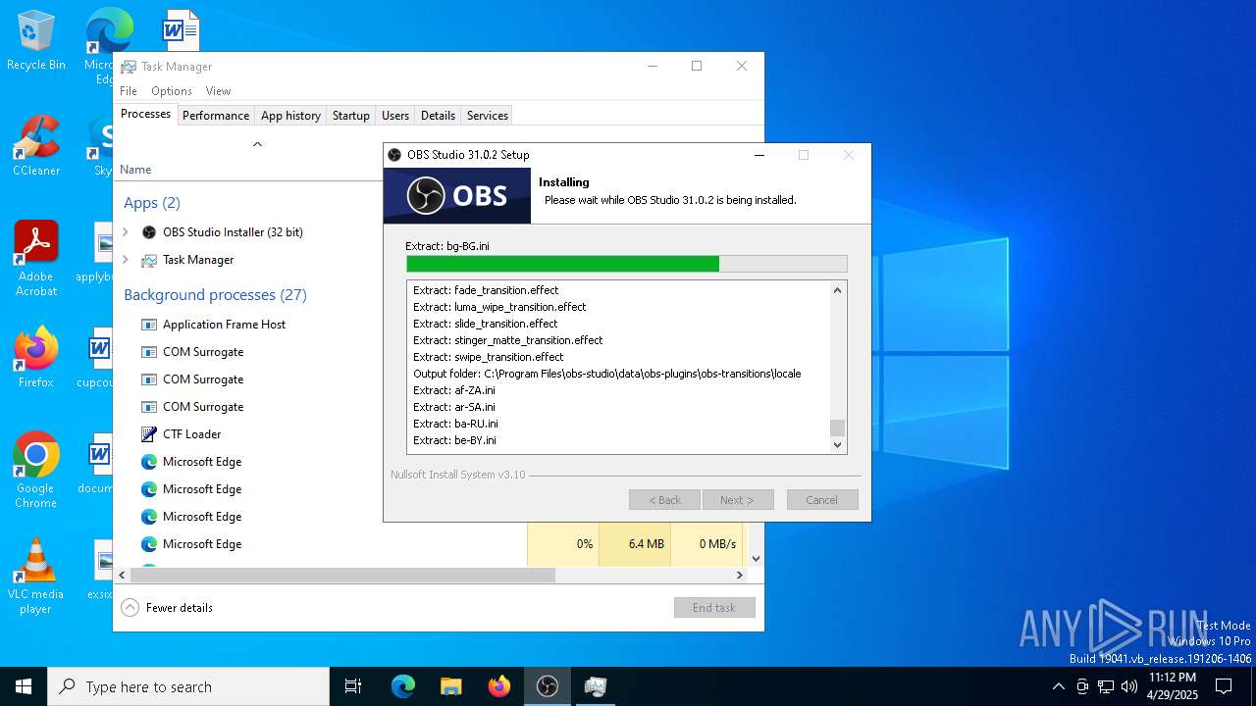Click Task Manager vertical scroll down arrow

point(756,559)
